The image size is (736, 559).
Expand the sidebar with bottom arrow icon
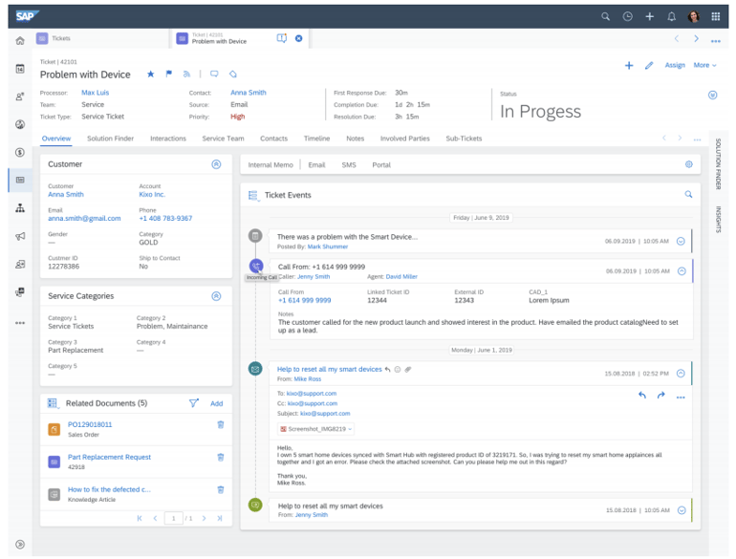tap(20, 545)
